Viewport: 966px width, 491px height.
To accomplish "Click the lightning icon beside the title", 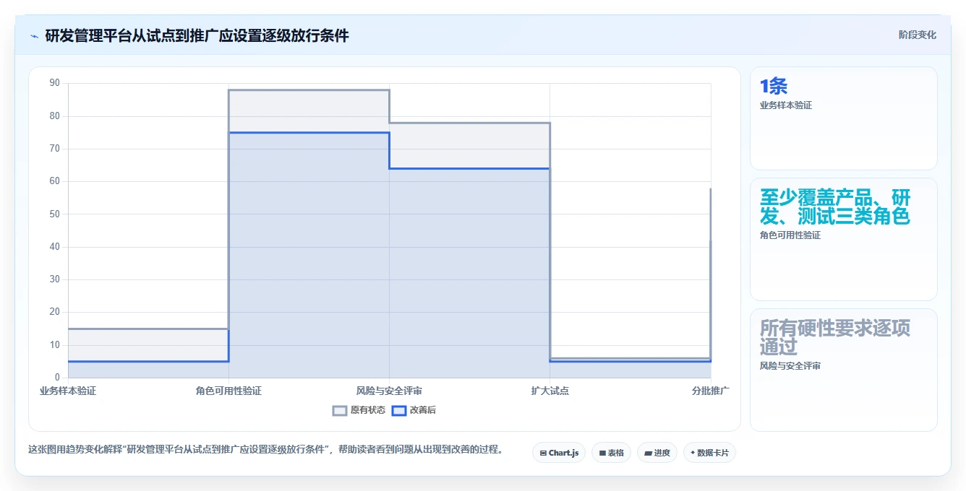I will (34, 36).
